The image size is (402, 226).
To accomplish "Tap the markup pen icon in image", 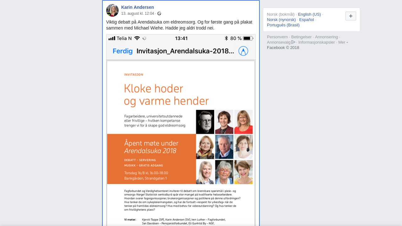I will pos(243,51).
